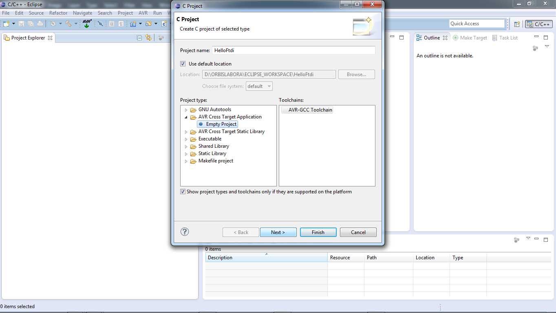Click the Next button in dialog
556x313 pixels.
[278, 232]
